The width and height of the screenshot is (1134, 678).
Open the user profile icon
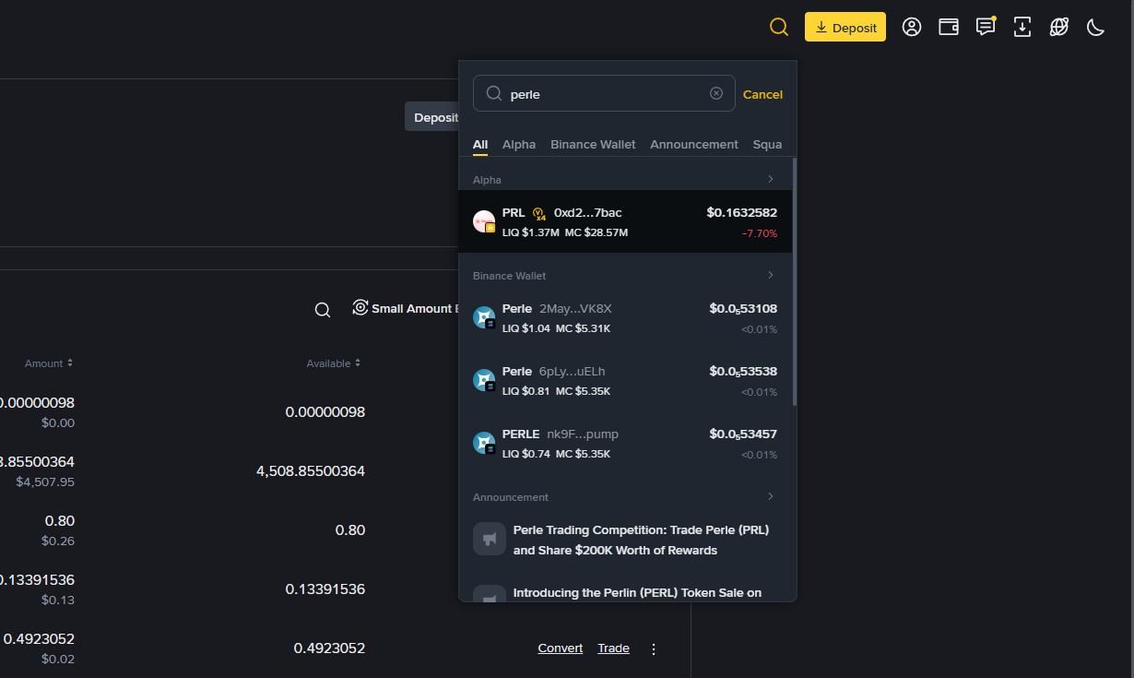click(x=912, y=27)
